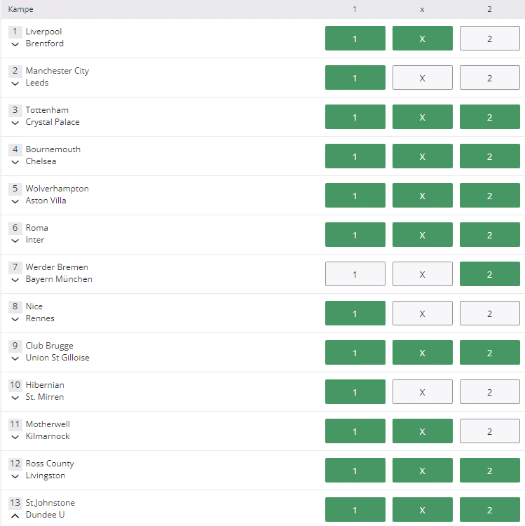The height and width of the screenshot is (526, 525).
Task: Select 2 for Motherwell vs Kilmarnock
Action: coord(489,431)
